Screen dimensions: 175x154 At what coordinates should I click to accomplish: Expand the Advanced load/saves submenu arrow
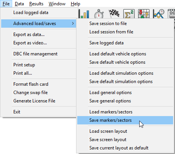73,24
